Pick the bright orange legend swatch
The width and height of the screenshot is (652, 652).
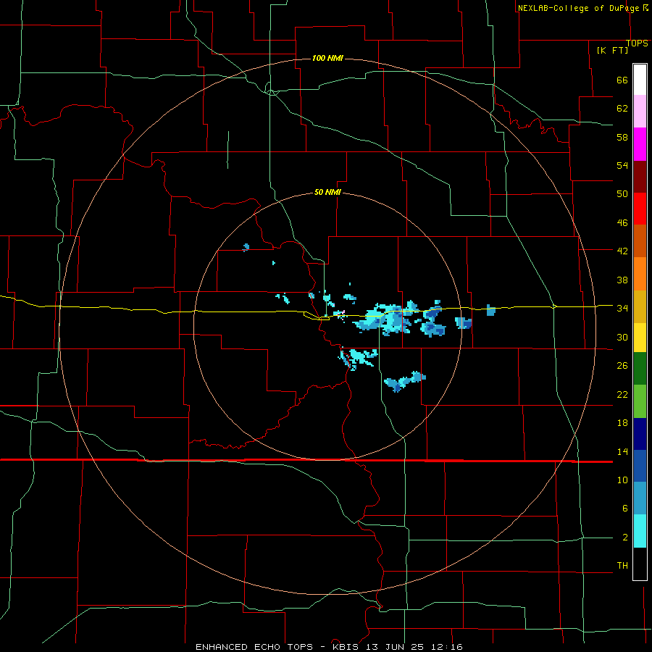coord(640,274)
